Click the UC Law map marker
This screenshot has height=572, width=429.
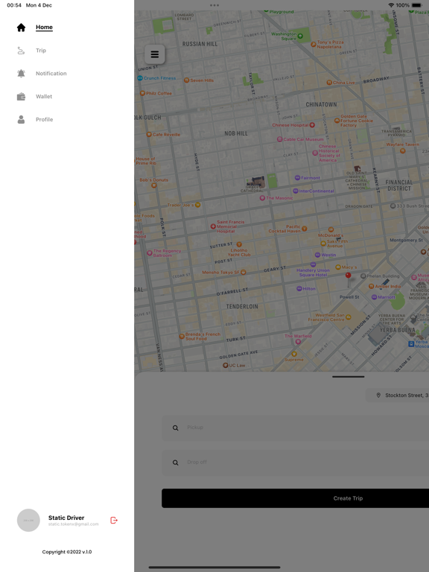[x=226, y=365]
